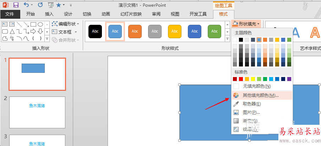
Task: Choose the left brace shape
Action: coord(33,38)
